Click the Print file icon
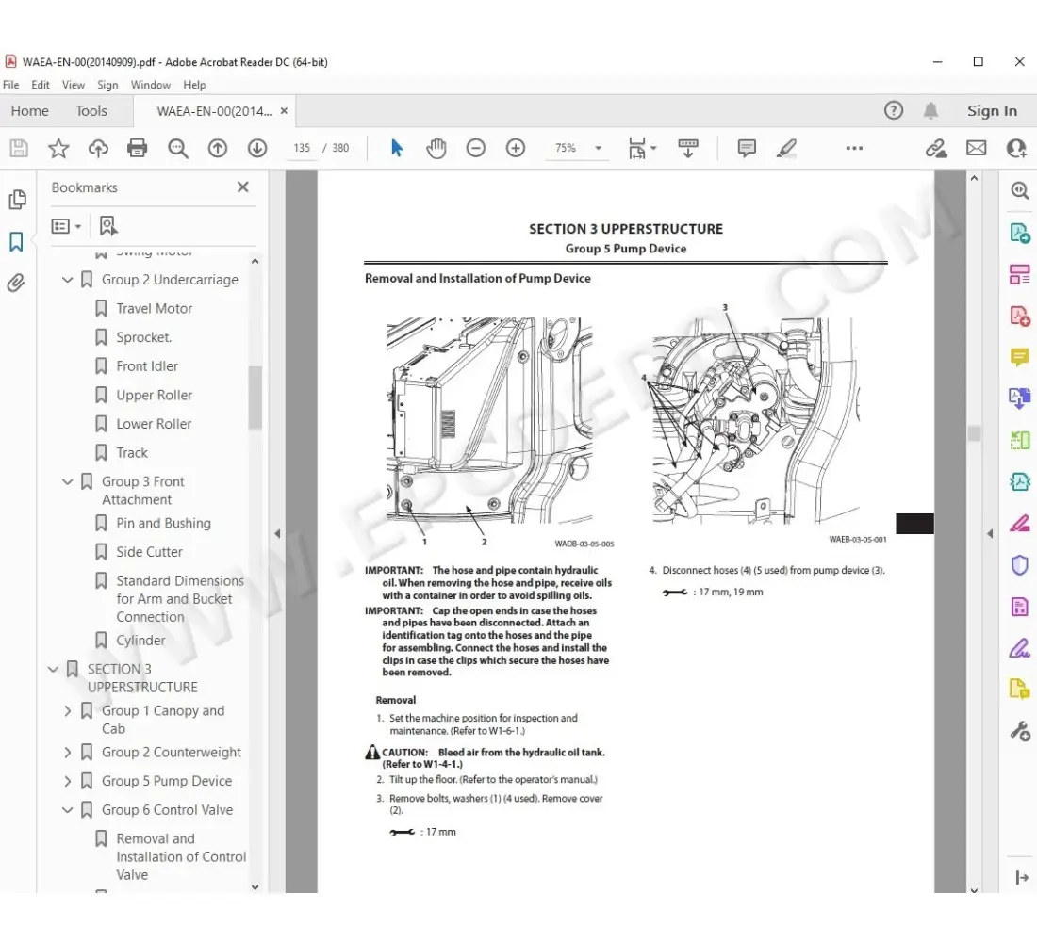 coord(138,148)
